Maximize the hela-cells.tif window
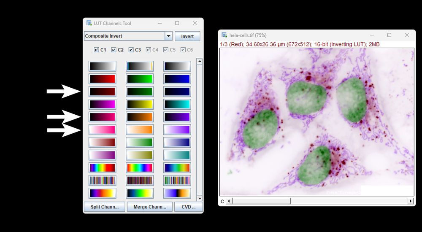 click(389, 35)
